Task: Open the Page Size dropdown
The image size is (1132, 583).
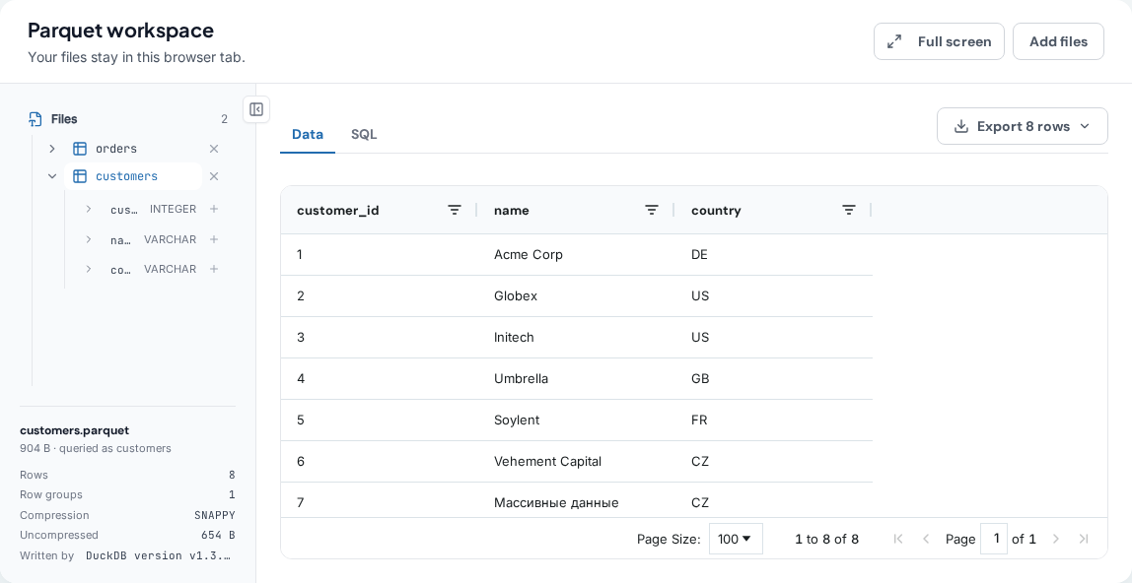Action: pyautogui.click(x=736, y=539)
